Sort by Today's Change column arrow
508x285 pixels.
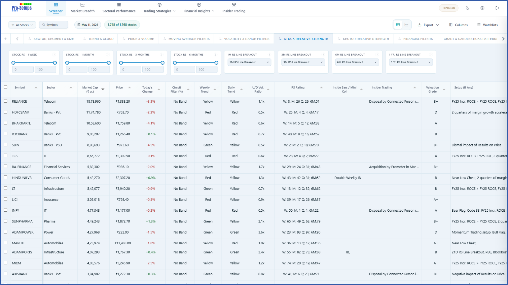point(159,89)
